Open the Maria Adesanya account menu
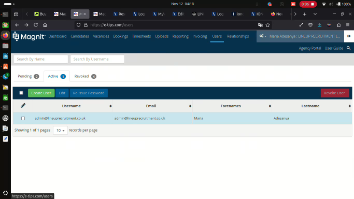The height and width of the screenshot is (199, 354). pos(305,36)
